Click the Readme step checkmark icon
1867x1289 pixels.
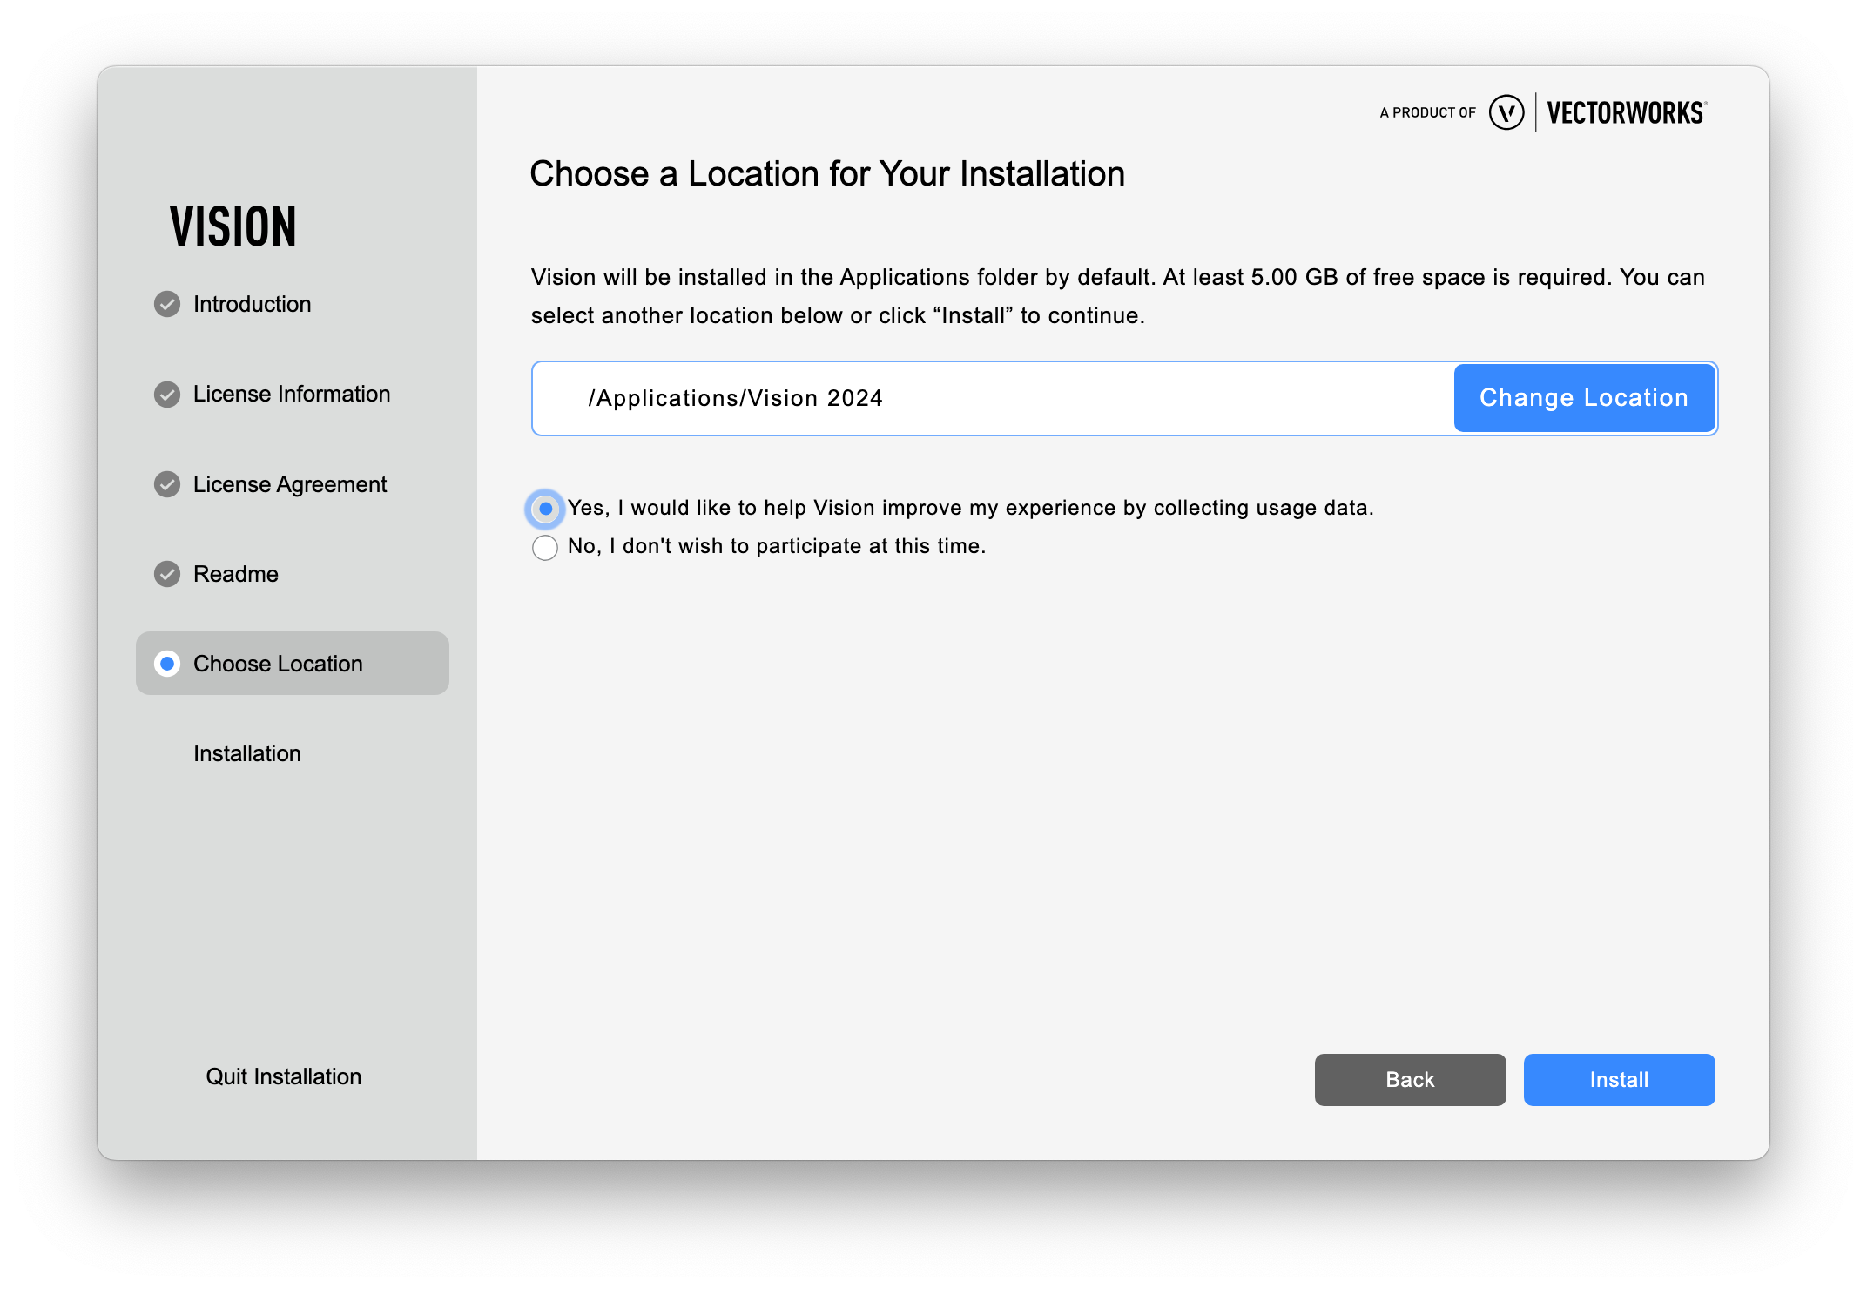point(167,574)
